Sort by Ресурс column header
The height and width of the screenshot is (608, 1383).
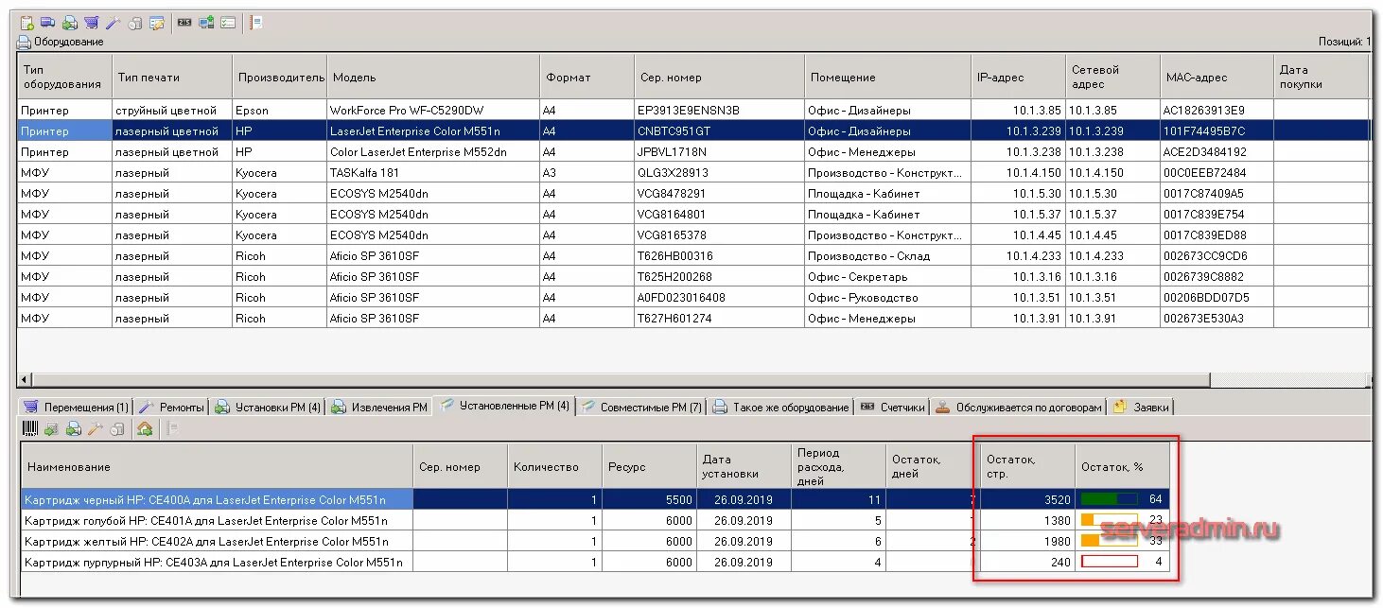pyautogui.click(x=649, y=466)
